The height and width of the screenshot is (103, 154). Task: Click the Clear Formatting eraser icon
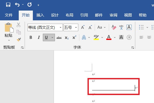pos(114,27)
